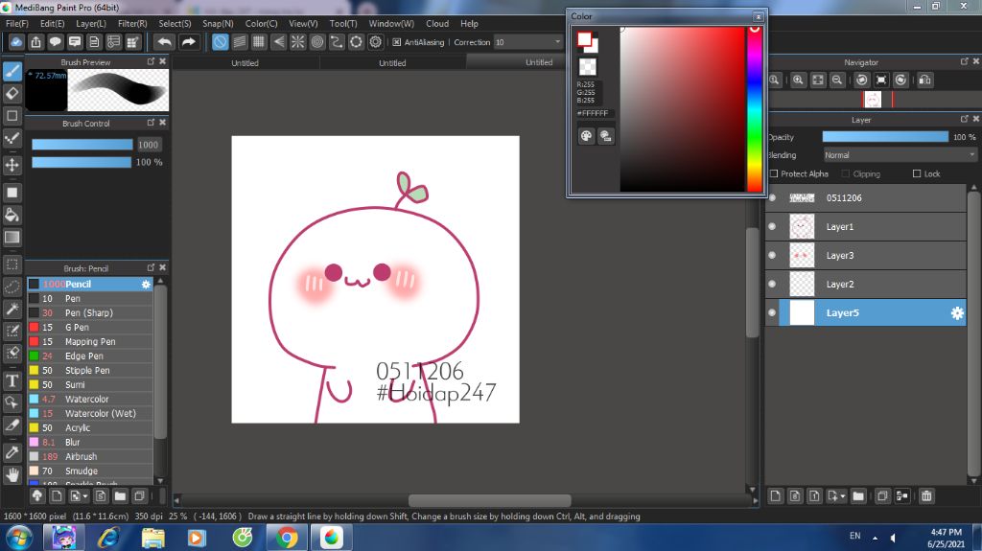
Task: Expand the Correction value dropdown
Action: coord(557,42)
